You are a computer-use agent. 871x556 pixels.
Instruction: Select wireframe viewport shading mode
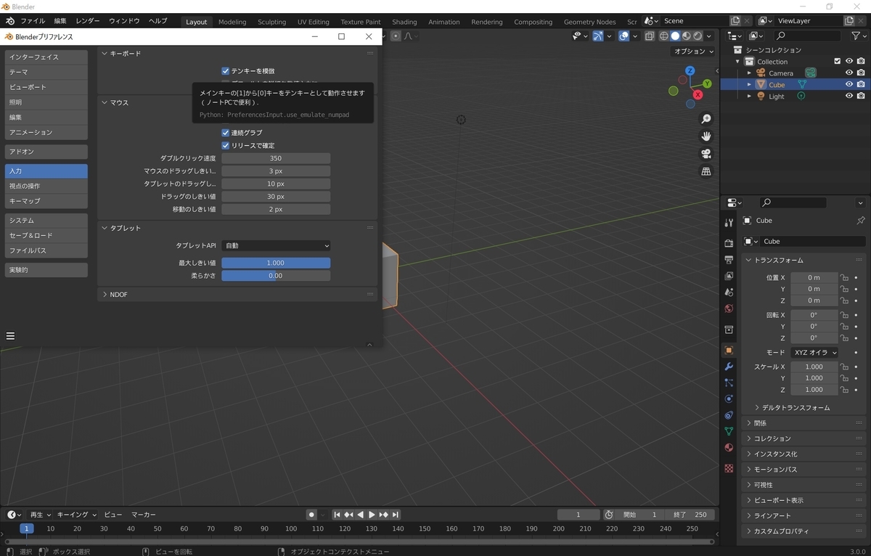[663, 36]
